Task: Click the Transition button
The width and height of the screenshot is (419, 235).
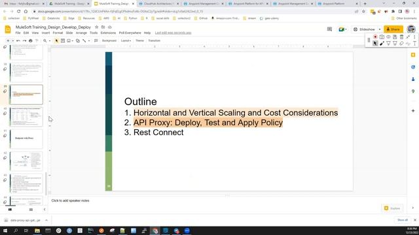Action: click(x=155, y=40)
